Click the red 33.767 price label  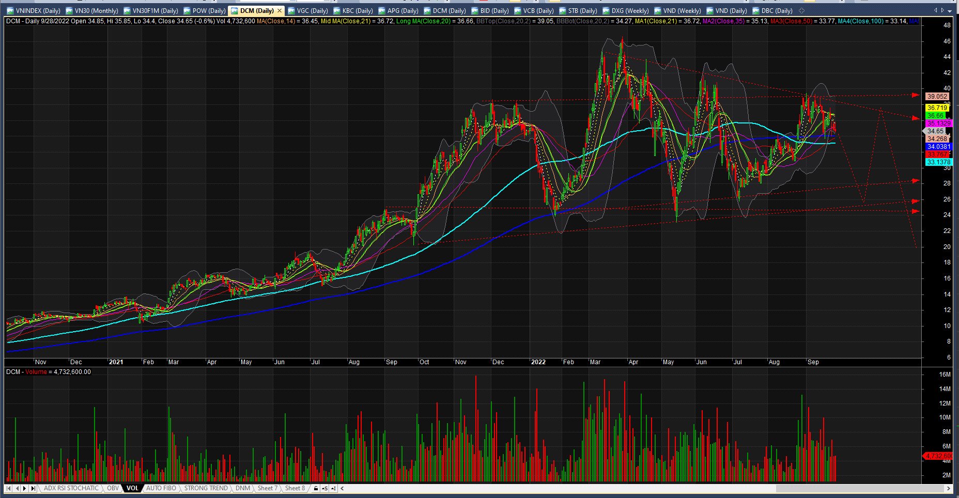[937, 154]
